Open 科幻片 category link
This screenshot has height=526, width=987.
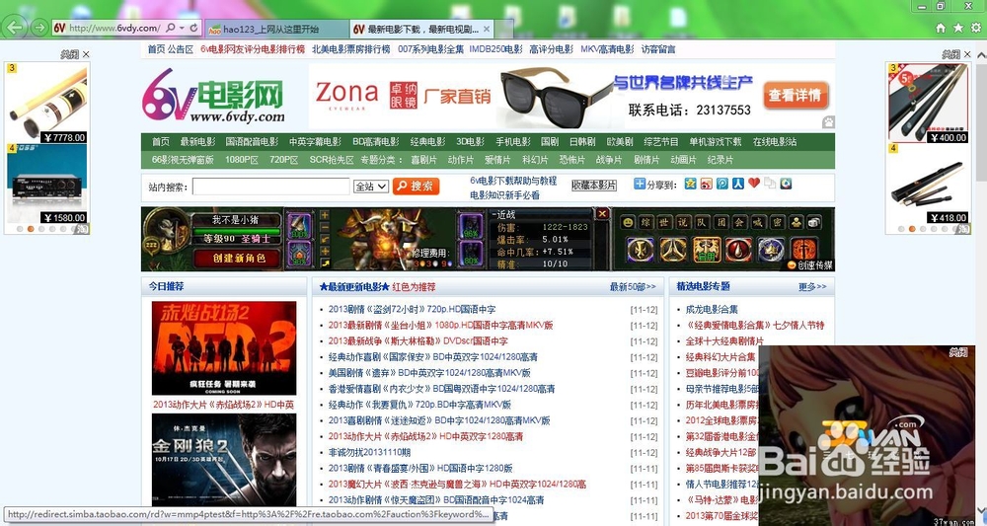tap(535, 160)
